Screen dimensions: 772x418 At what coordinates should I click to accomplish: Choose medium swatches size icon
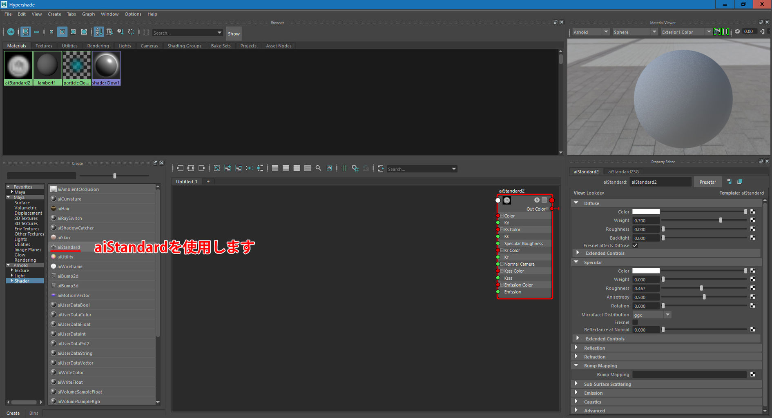pyautogui.click(x=62, y=32)
